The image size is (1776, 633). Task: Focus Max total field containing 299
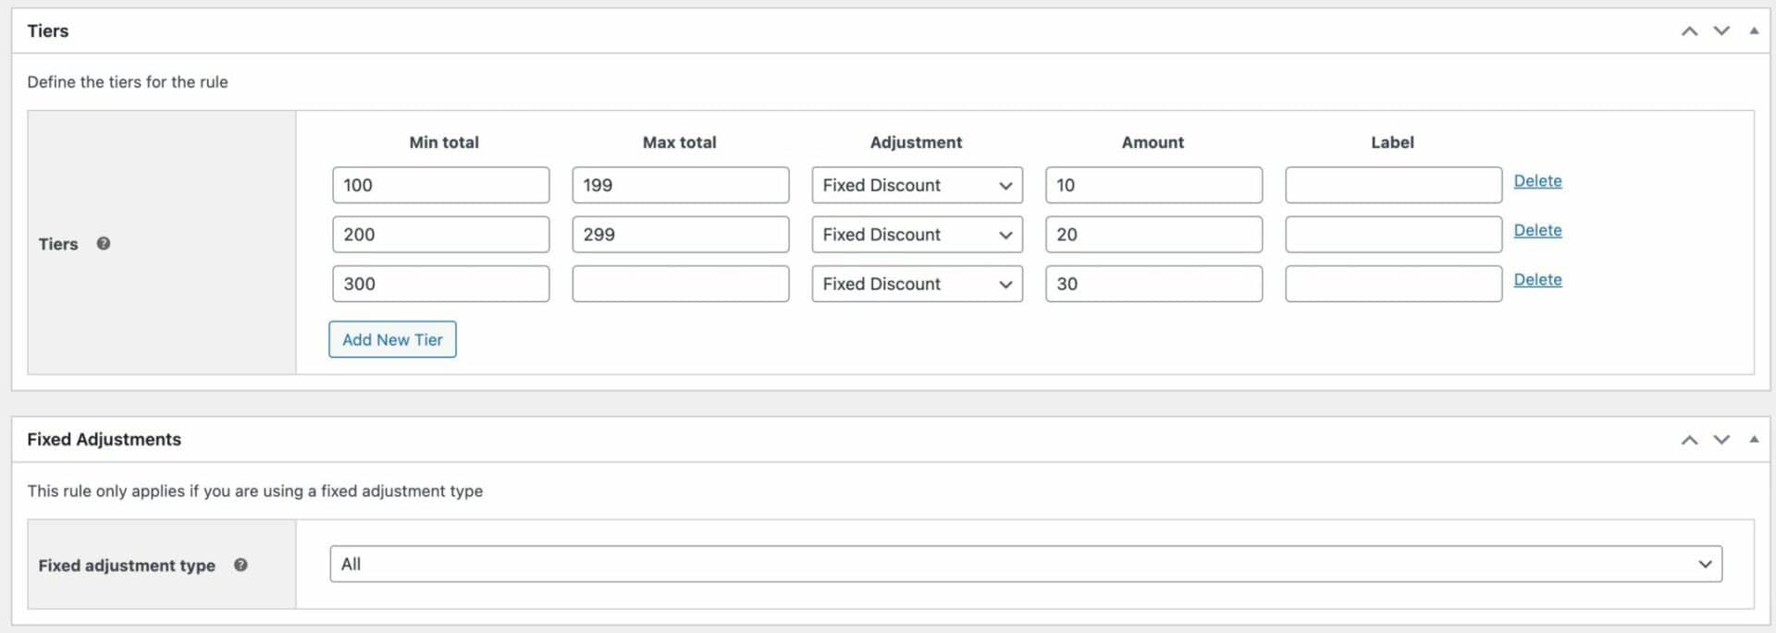(x=680, y=235)
